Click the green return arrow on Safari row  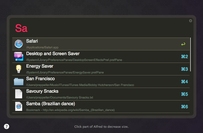tap(183, 44)
